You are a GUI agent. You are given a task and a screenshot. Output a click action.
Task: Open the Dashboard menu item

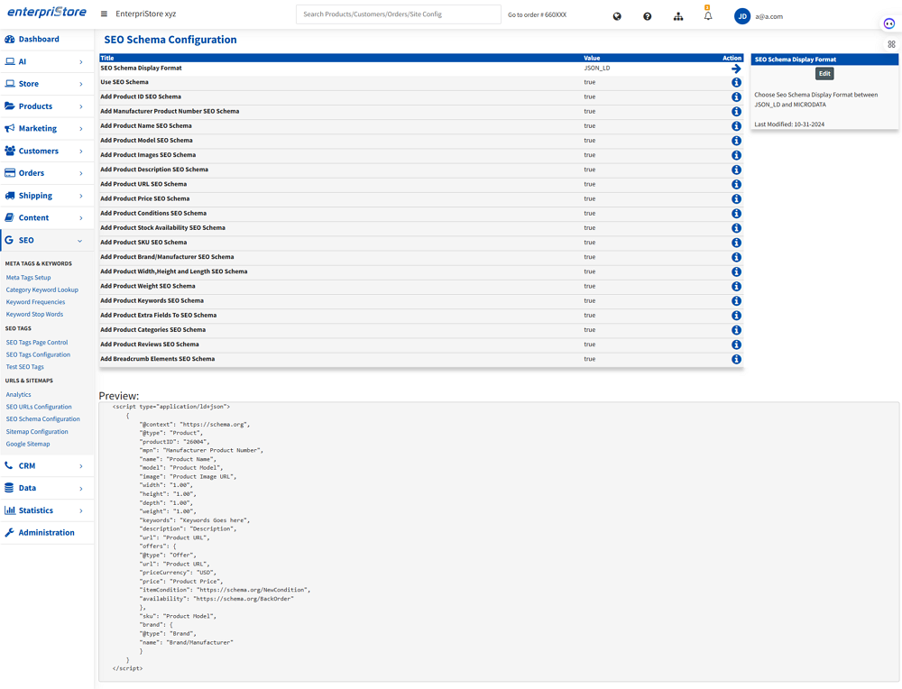point(39,40)
